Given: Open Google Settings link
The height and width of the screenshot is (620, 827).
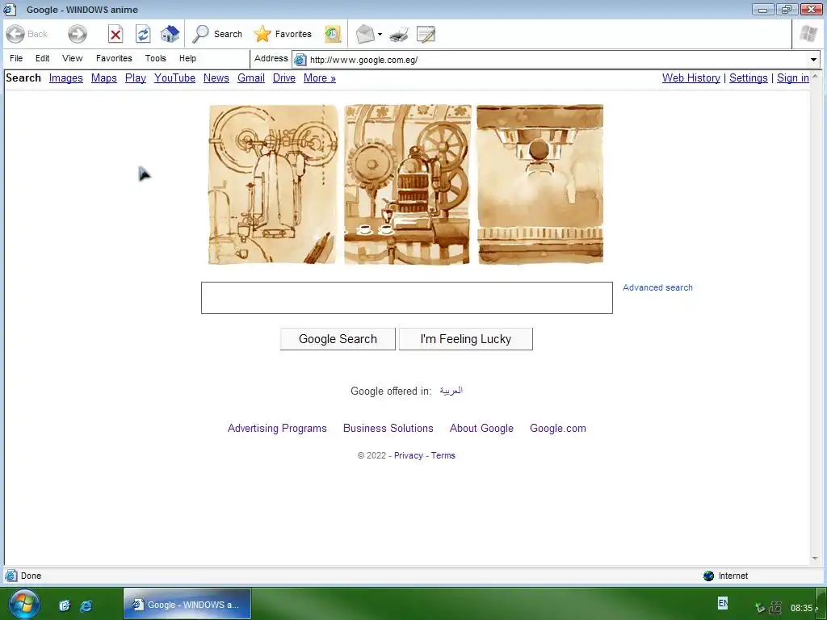Looking at the screenshot, I should coord(749,78).
